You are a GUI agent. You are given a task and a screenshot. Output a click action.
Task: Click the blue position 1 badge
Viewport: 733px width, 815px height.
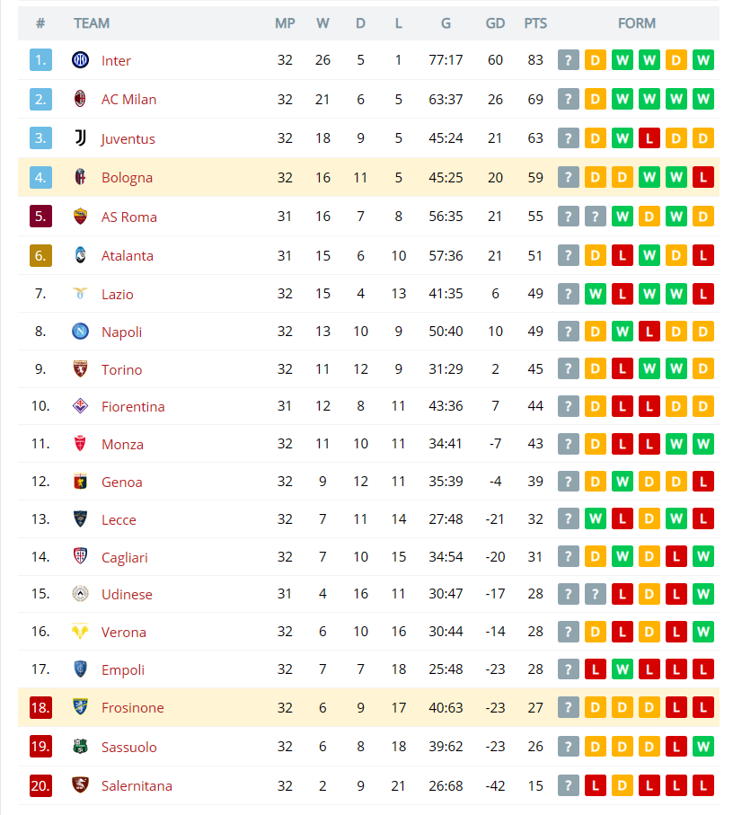click(x=40, y=60)
